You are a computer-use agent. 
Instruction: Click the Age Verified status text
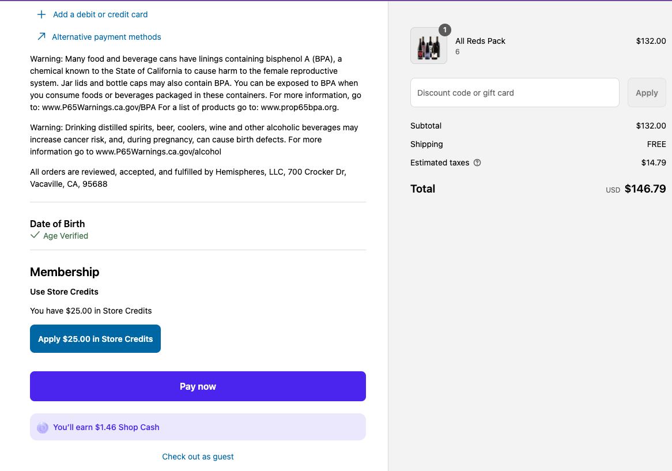coord(66,236)
